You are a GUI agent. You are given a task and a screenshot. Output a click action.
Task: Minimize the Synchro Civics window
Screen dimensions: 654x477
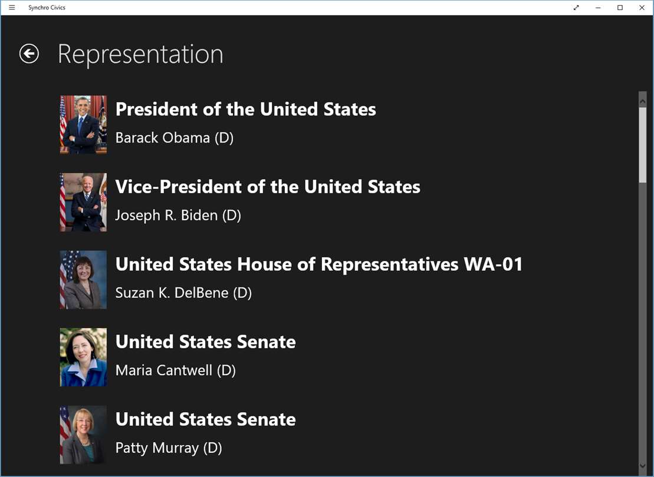pos(598,8)
